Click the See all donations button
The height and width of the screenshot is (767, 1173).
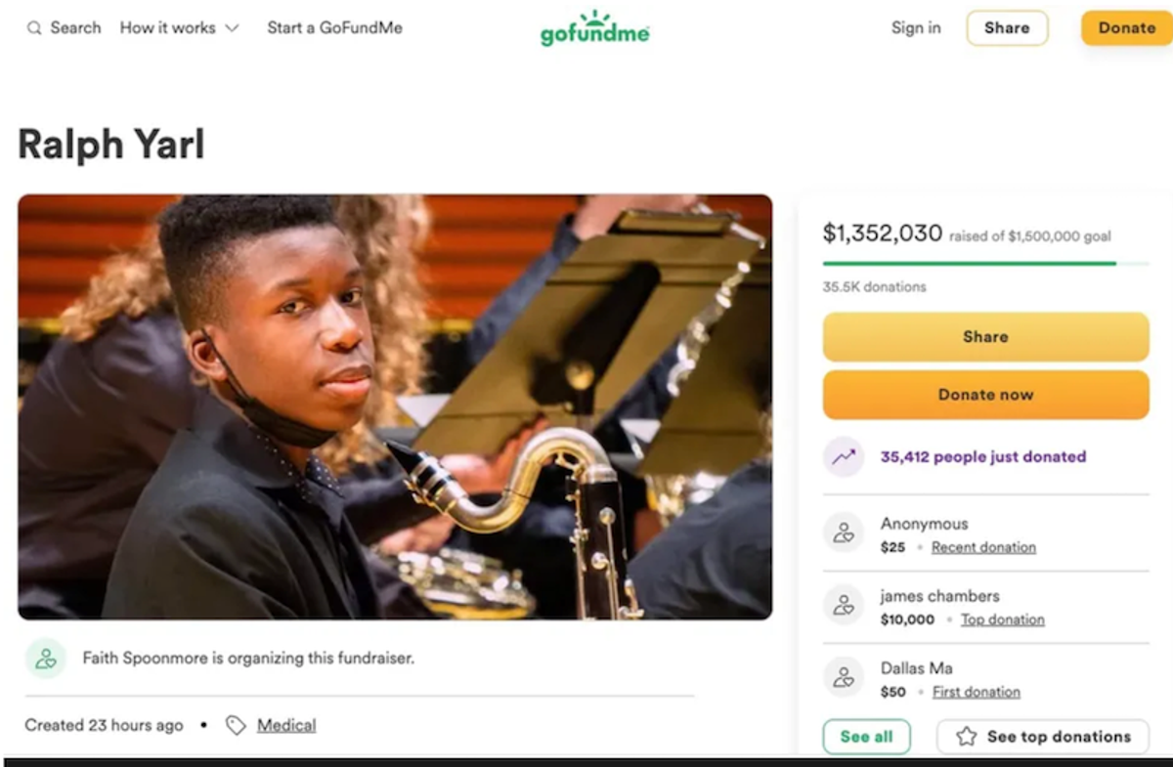click(x=866, y=737)
